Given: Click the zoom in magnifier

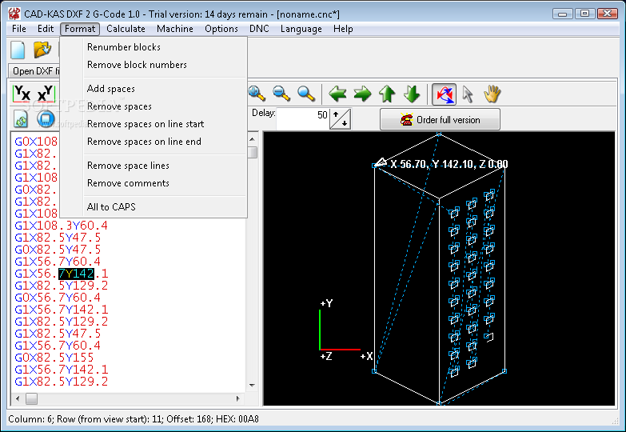Looking at the screenshot, I should pyautogui.click(x=257, y=94).
